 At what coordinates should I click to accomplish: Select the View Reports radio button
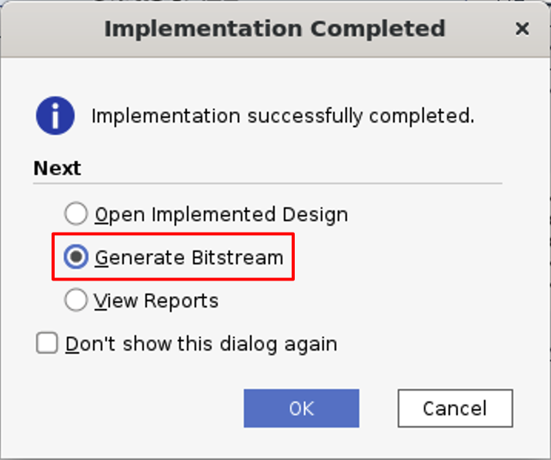pos(76,301)
